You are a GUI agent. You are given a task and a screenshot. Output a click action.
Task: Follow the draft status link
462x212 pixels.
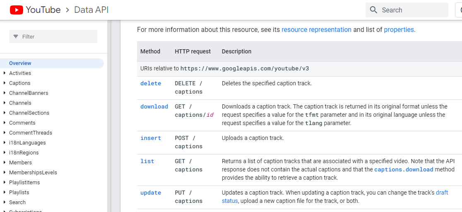tap(335, 197)
